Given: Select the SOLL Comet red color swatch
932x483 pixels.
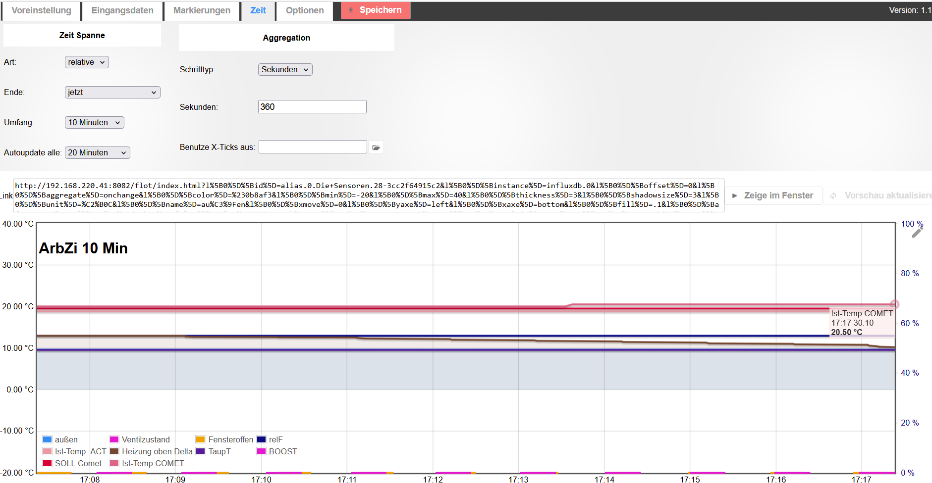Looking at the screenshot, I should click(x=47, y=463).
